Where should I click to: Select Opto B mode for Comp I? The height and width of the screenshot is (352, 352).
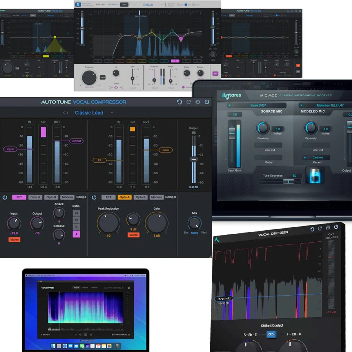click(x=51, y=197)
